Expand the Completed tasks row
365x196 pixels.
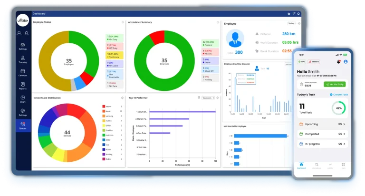point(344,134)
